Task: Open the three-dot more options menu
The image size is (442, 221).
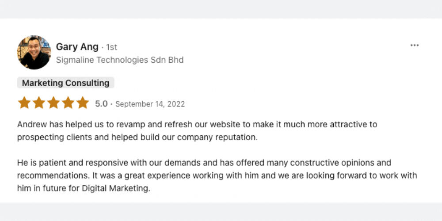Action: 414,46
